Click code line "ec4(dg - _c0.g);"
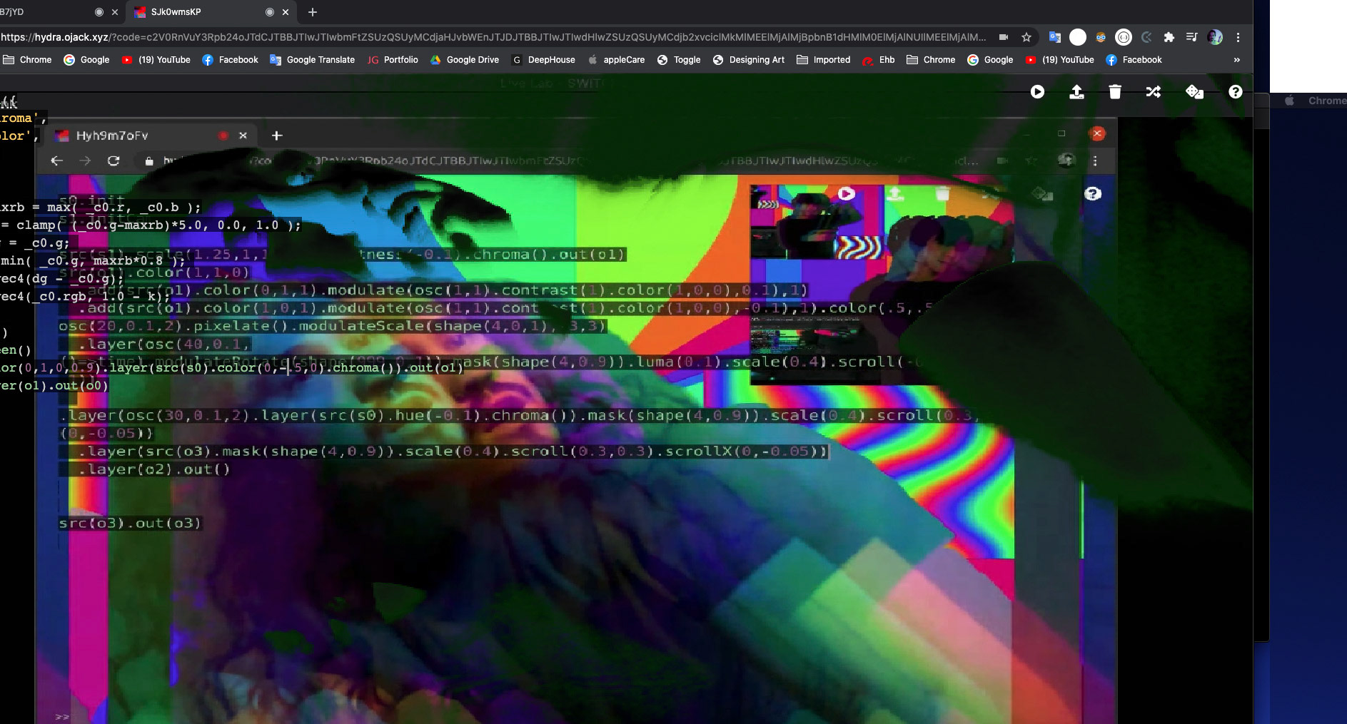The width and height of the screenshot is (1347, 724). pos(62,279)
